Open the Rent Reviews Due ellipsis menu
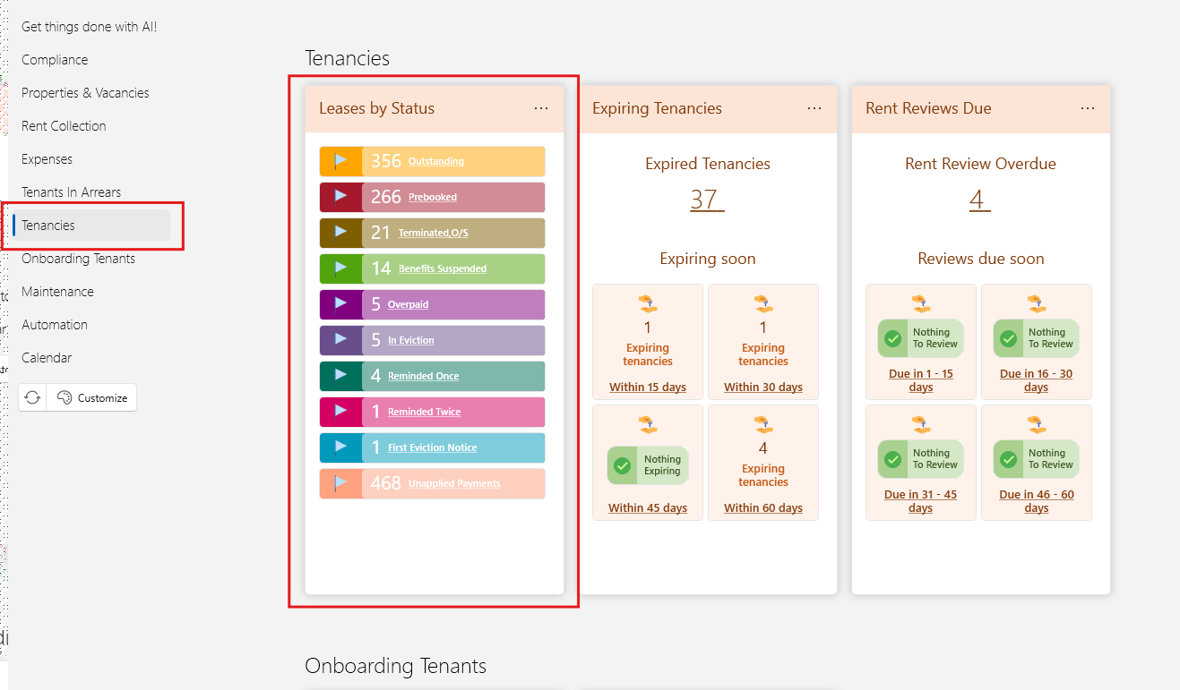 (1088, 108)
